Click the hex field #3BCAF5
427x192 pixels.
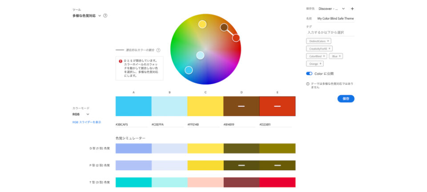(x=131, y=125)
